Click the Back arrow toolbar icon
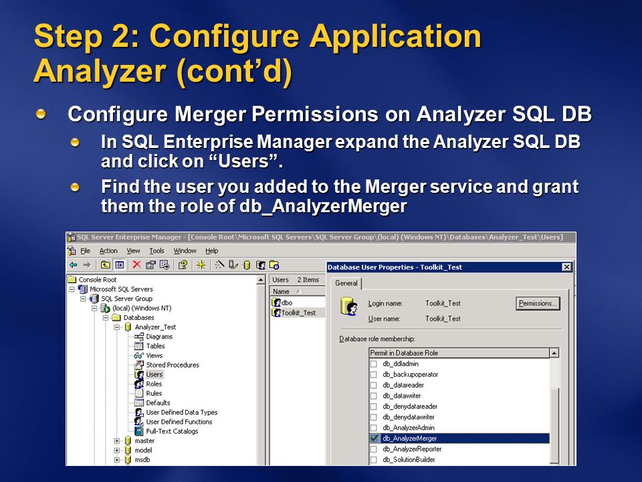 [x=74, y=265]
